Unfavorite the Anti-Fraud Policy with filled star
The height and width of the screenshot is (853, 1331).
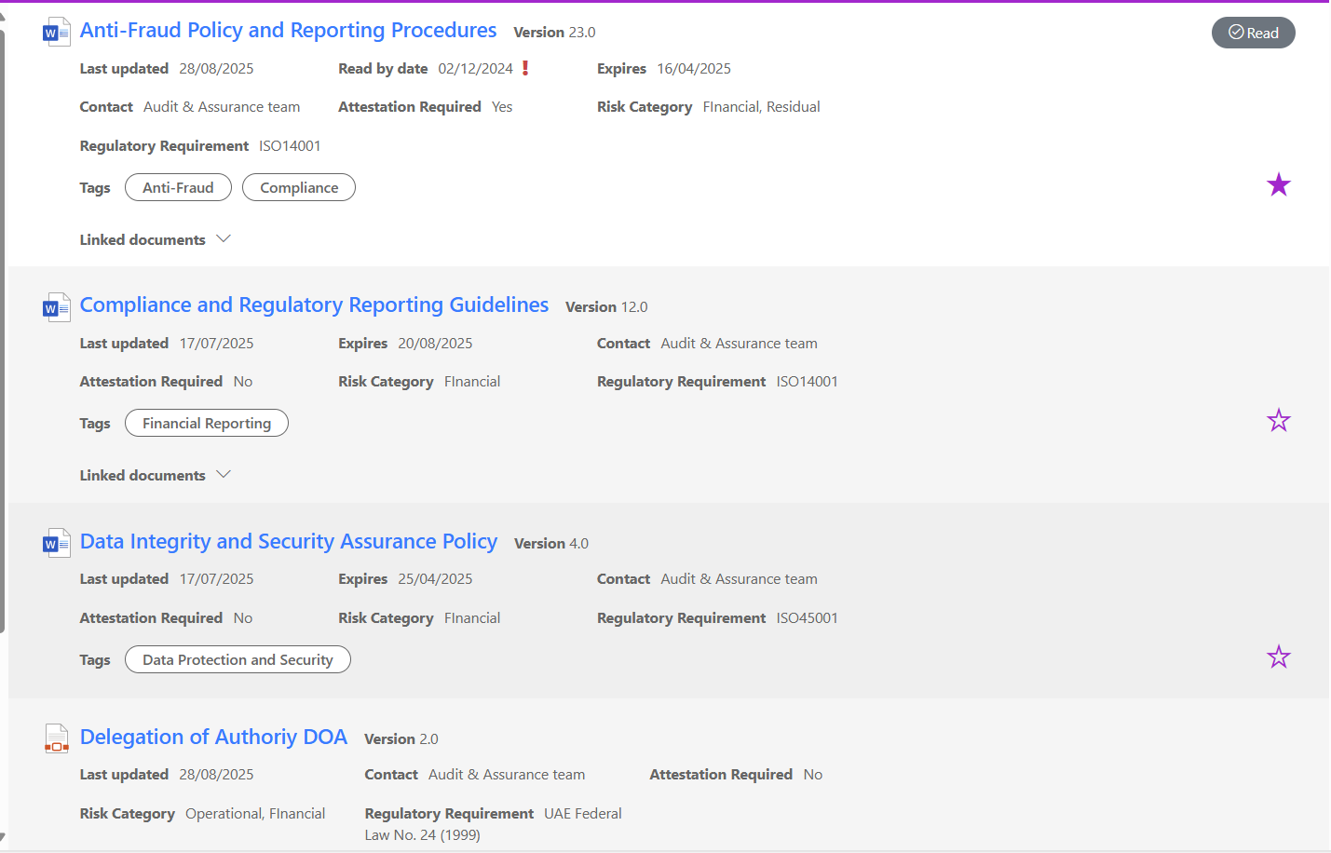coord(1278,185)
